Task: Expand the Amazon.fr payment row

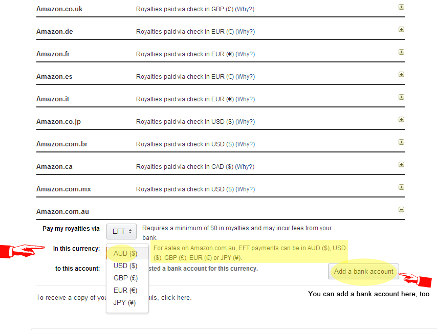Action: pyautogui.click(x=401, y=52)
